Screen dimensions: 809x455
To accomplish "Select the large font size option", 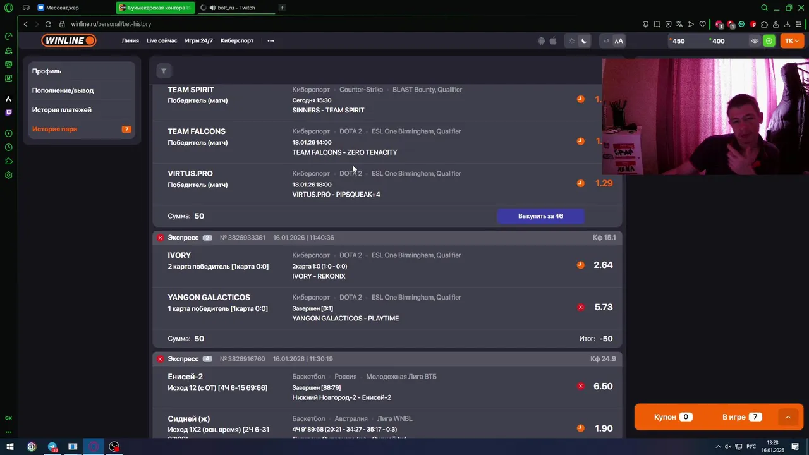I will [619, 41].
